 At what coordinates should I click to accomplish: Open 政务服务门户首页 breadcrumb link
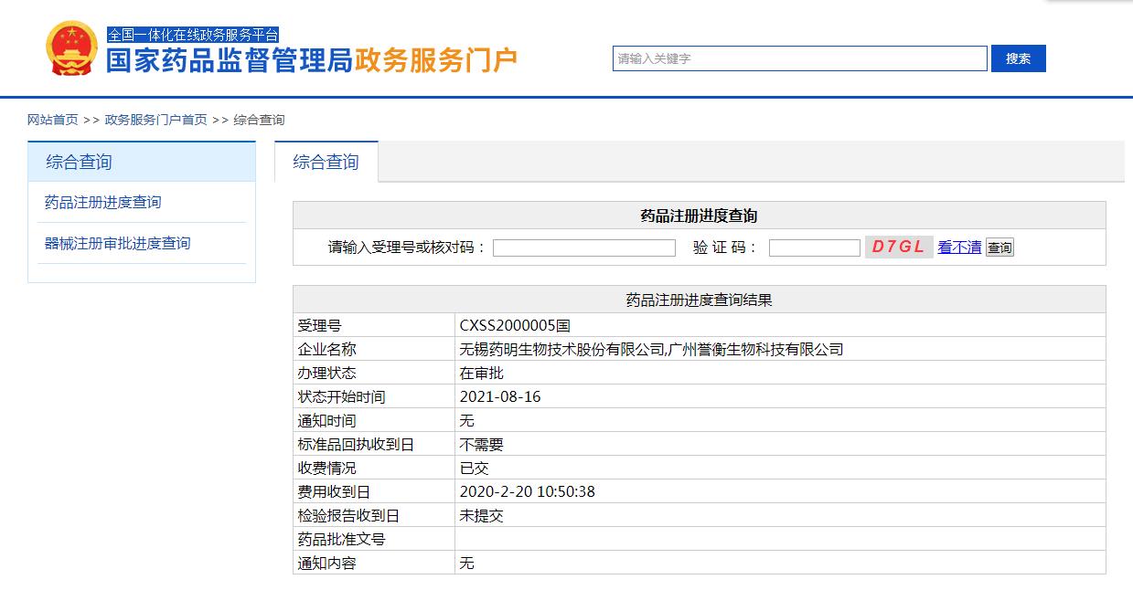tap(155, 120)
